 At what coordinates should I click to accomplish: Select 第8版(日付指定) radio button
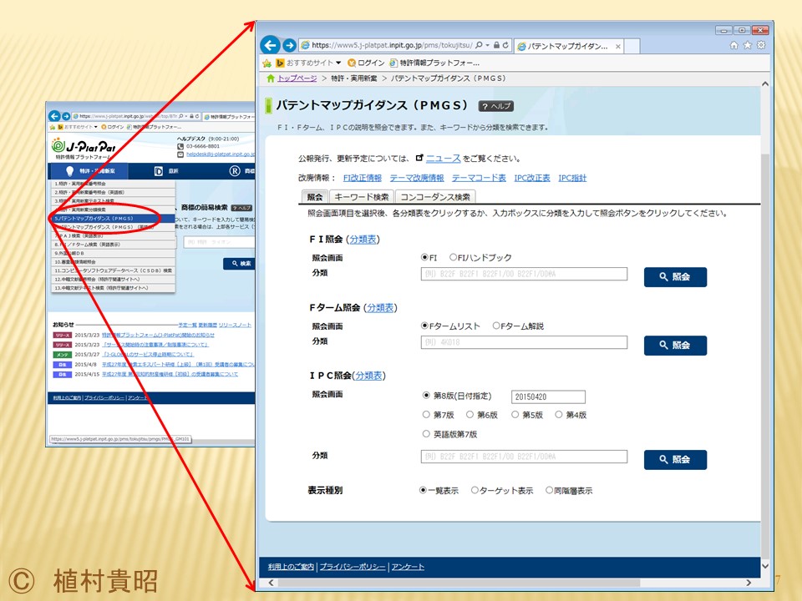pyautogui.click(x=426, y=395)
